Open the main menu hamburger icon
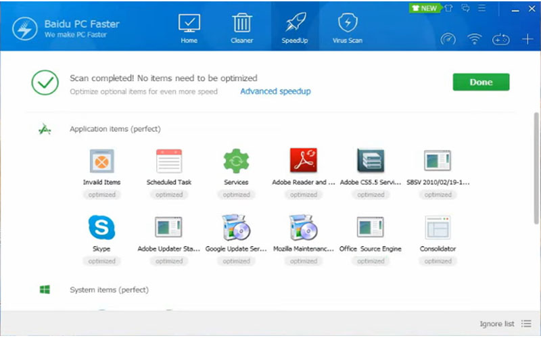This screenshot has height=338, width=541. click(x=482, y=8)
